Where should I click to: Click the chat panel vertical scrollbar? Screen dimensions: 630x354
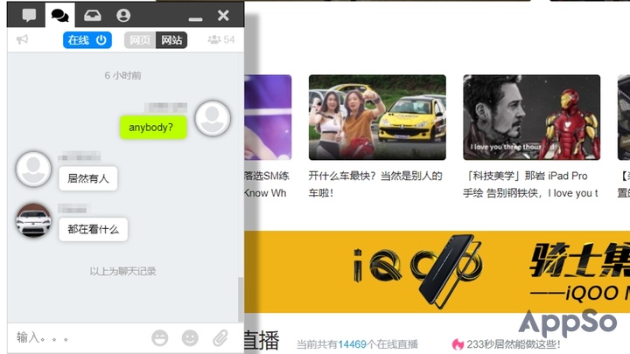point(241,297)
